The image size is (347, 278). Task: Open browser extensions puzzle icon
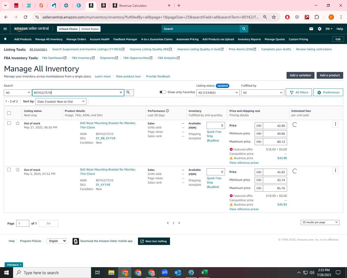(317, 17)
